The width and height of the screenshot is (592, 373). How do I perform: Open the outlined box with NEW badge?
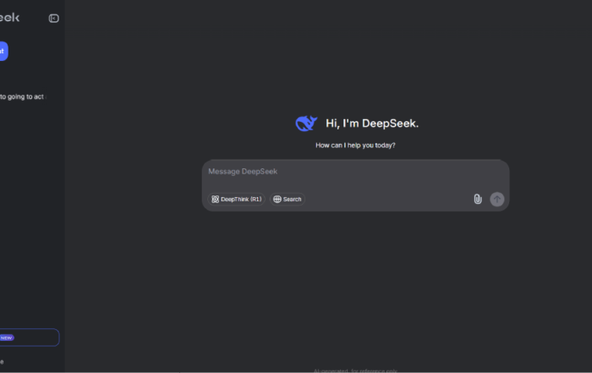tap(34, 337)
